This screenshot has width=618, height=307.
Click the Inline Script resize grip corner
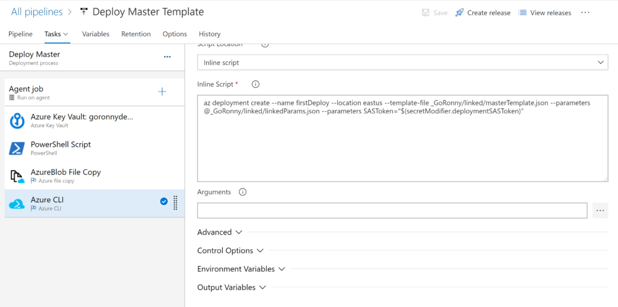pos(605,179)
